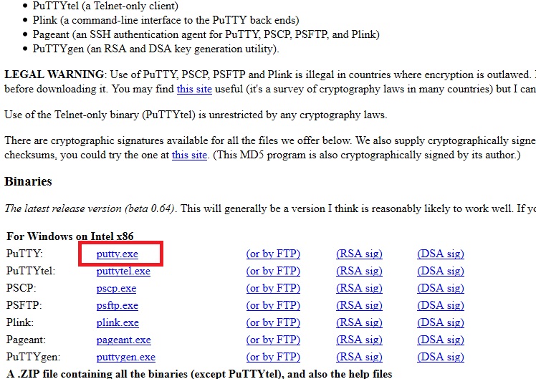
Task: Download the puttygen.exe key generator
Action: (125, 357)
